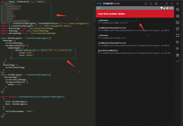Click the trash cleanup icon in Nox sidebar
The height and width of the screenshot is (126, 183).
click(178, 55)
